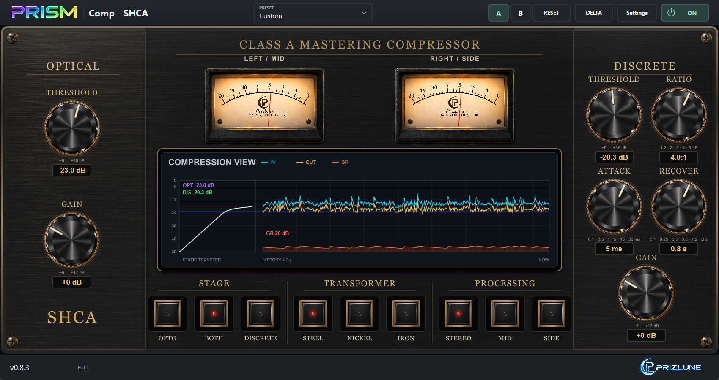This screenshot has width=719, height=380.
Task: Select the B compare slot
Action: pyautogui.click(x=521, y=13)
